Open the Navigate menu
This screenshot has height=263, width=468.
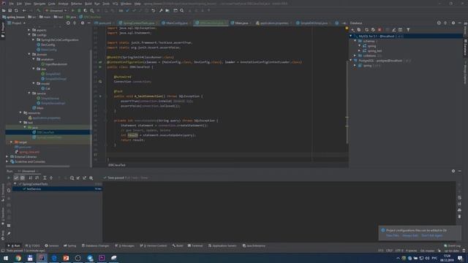(39, 4)
